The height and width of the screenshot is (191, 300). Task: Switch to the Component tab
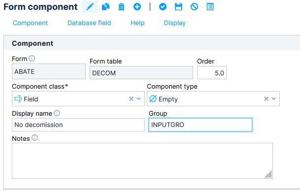click(x=30, y=23)
